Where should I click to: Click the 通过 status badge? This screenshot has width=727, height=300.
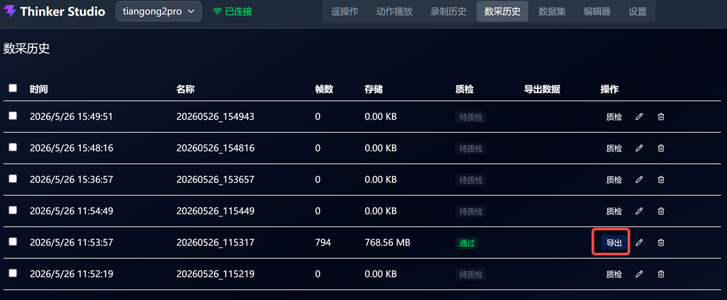tap(467, 243)
